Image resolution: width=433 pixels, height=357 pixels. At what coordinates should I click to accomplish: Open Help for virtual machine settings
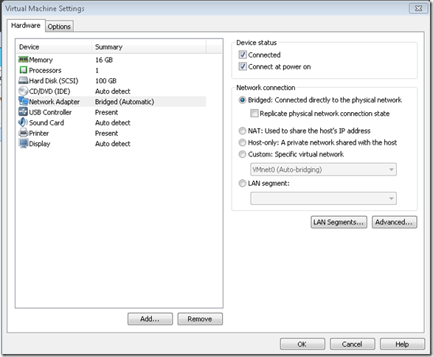(x=402, y=344)
